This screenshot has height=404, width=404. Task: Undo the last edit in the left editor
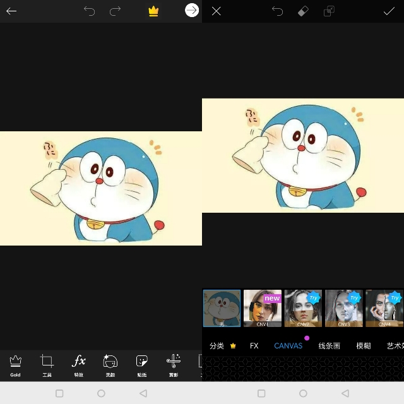pyautogui.click(x=90, y=11)
